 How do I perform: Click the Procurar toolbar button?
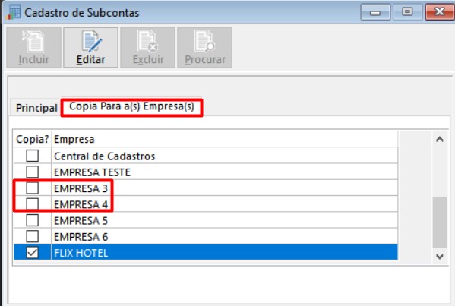click(204, 48)
